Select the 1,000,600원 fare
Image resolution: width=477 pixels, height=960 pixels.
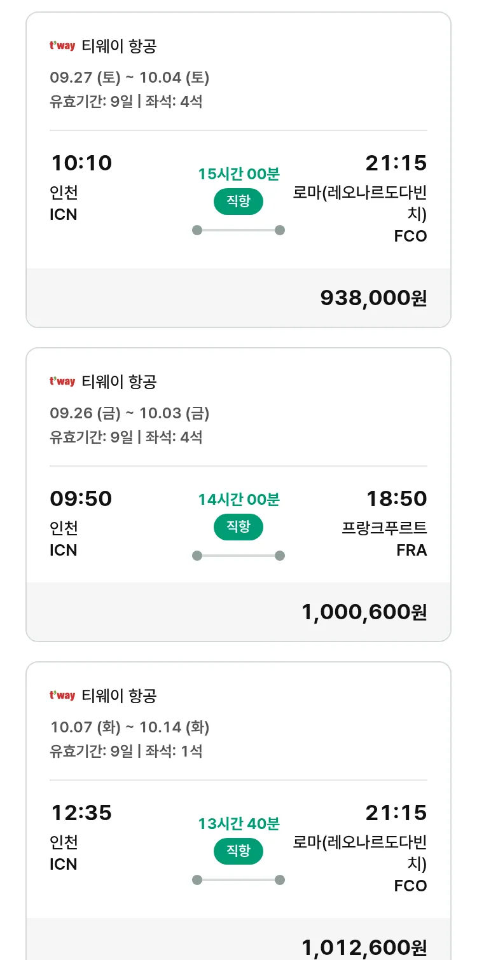coord(364,612)
